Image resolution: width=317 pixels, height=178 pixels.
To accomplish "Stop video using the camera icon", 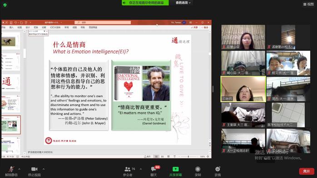I will 34,171.
